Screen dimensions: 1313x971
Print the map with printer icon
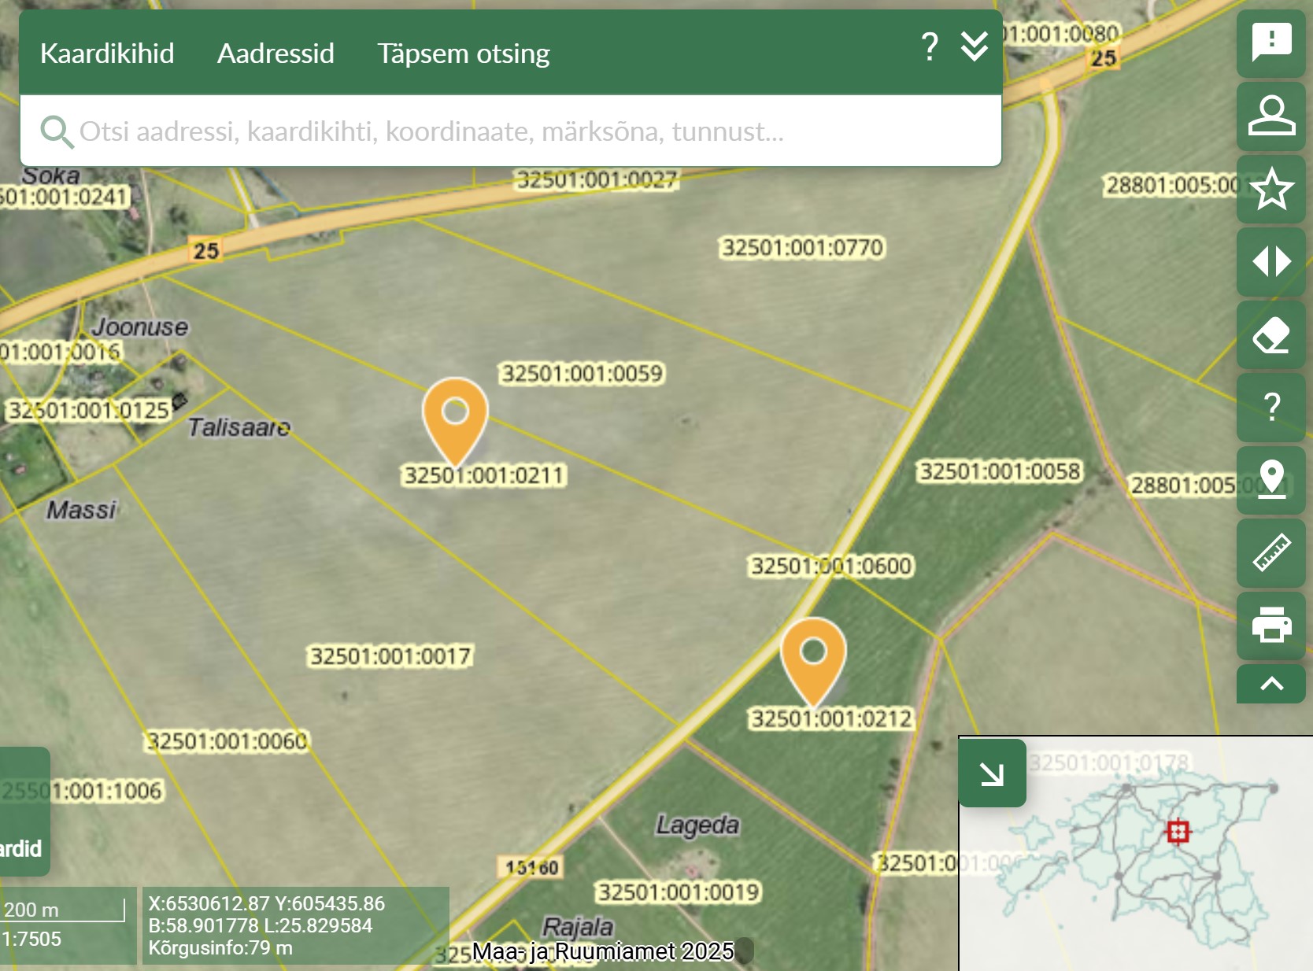pyautogui.click(x=1270, y=626)
